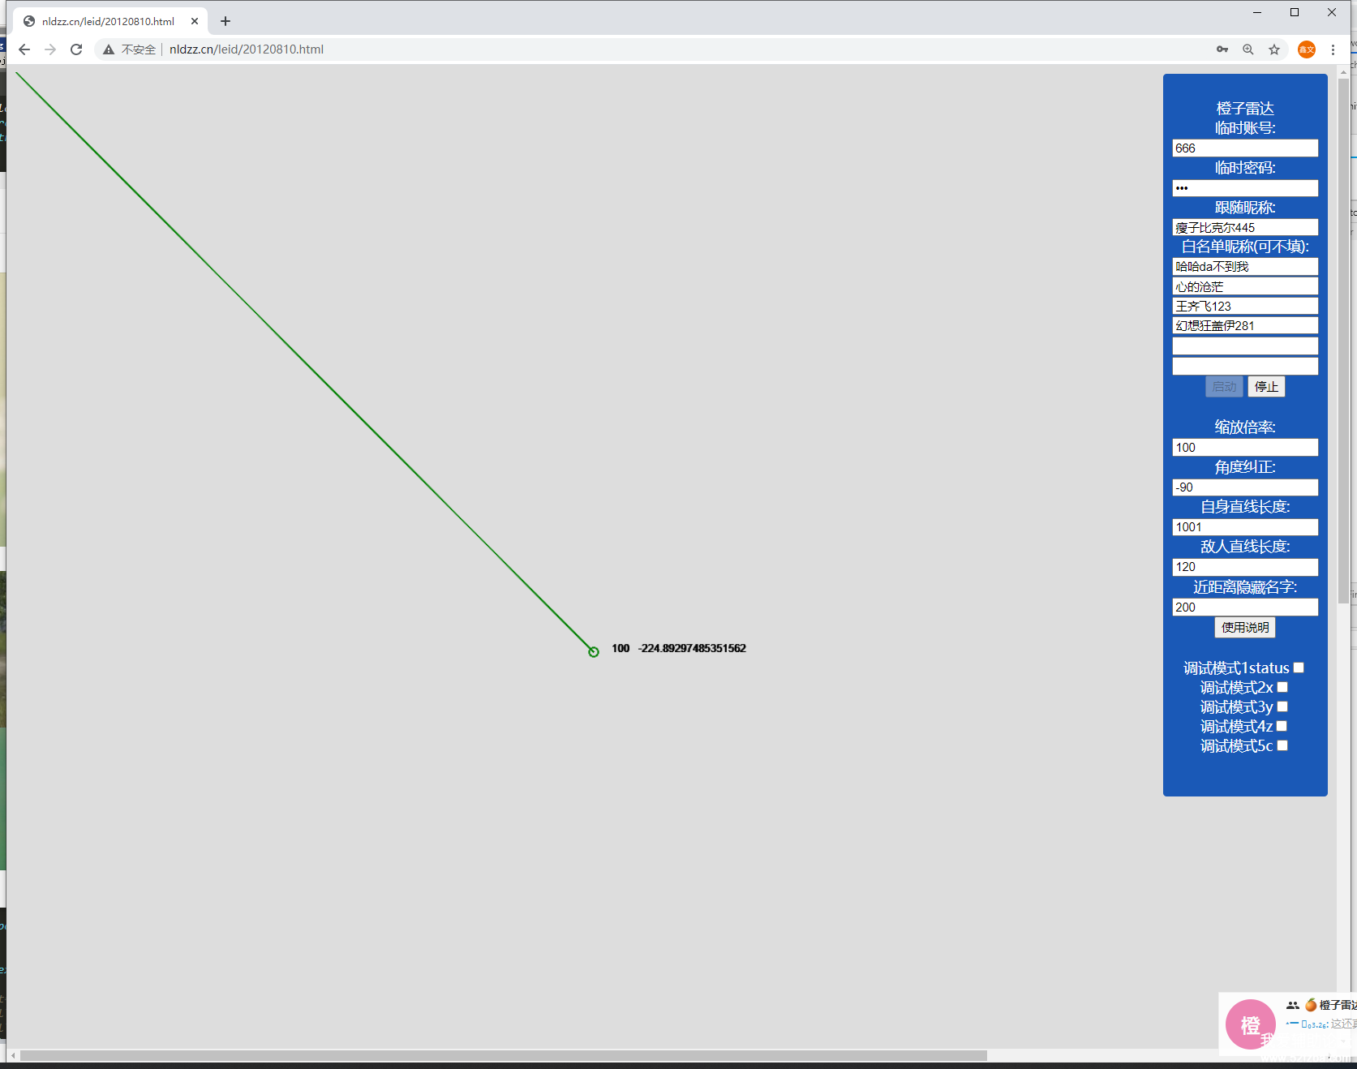Open the page zoom magnifier icon
Viewport: 1357px width, 1069px height.
1248,49
